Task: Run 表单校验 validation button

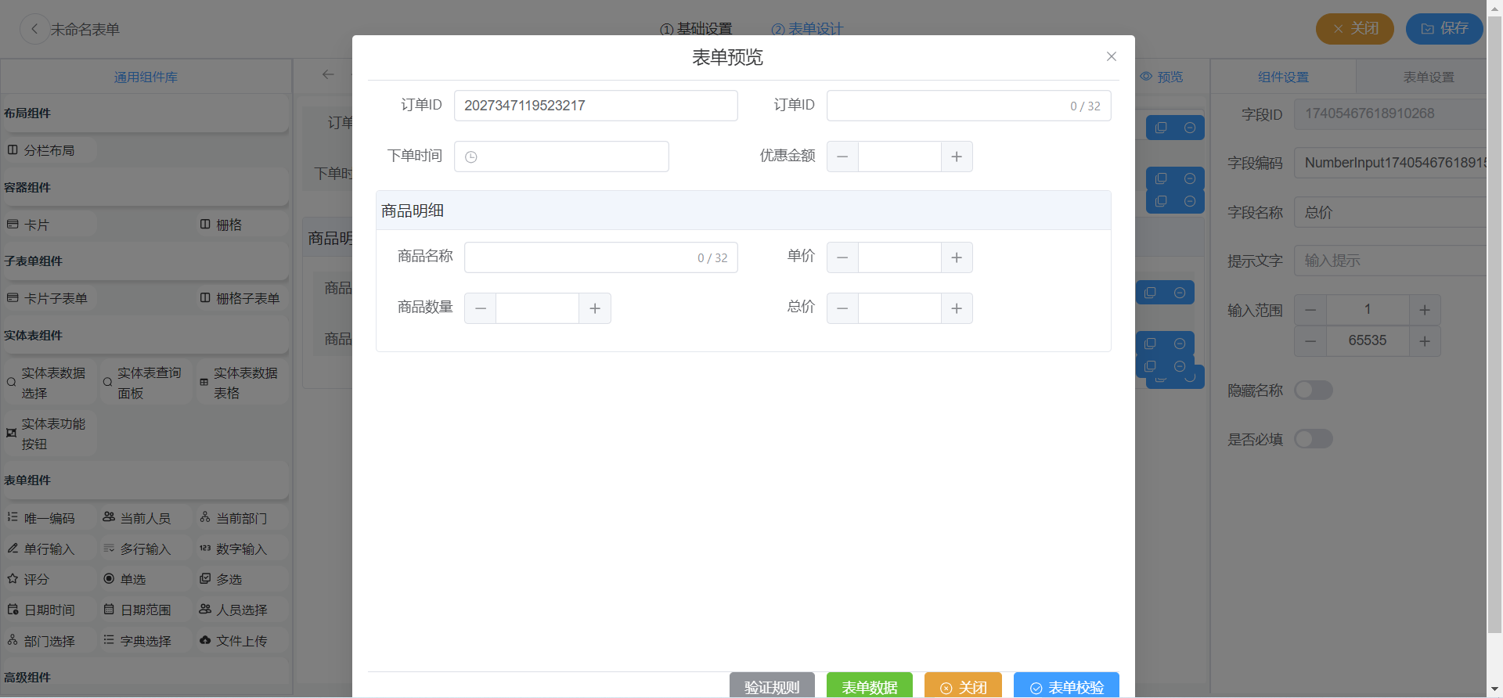Action: (x=1066, y=686)
